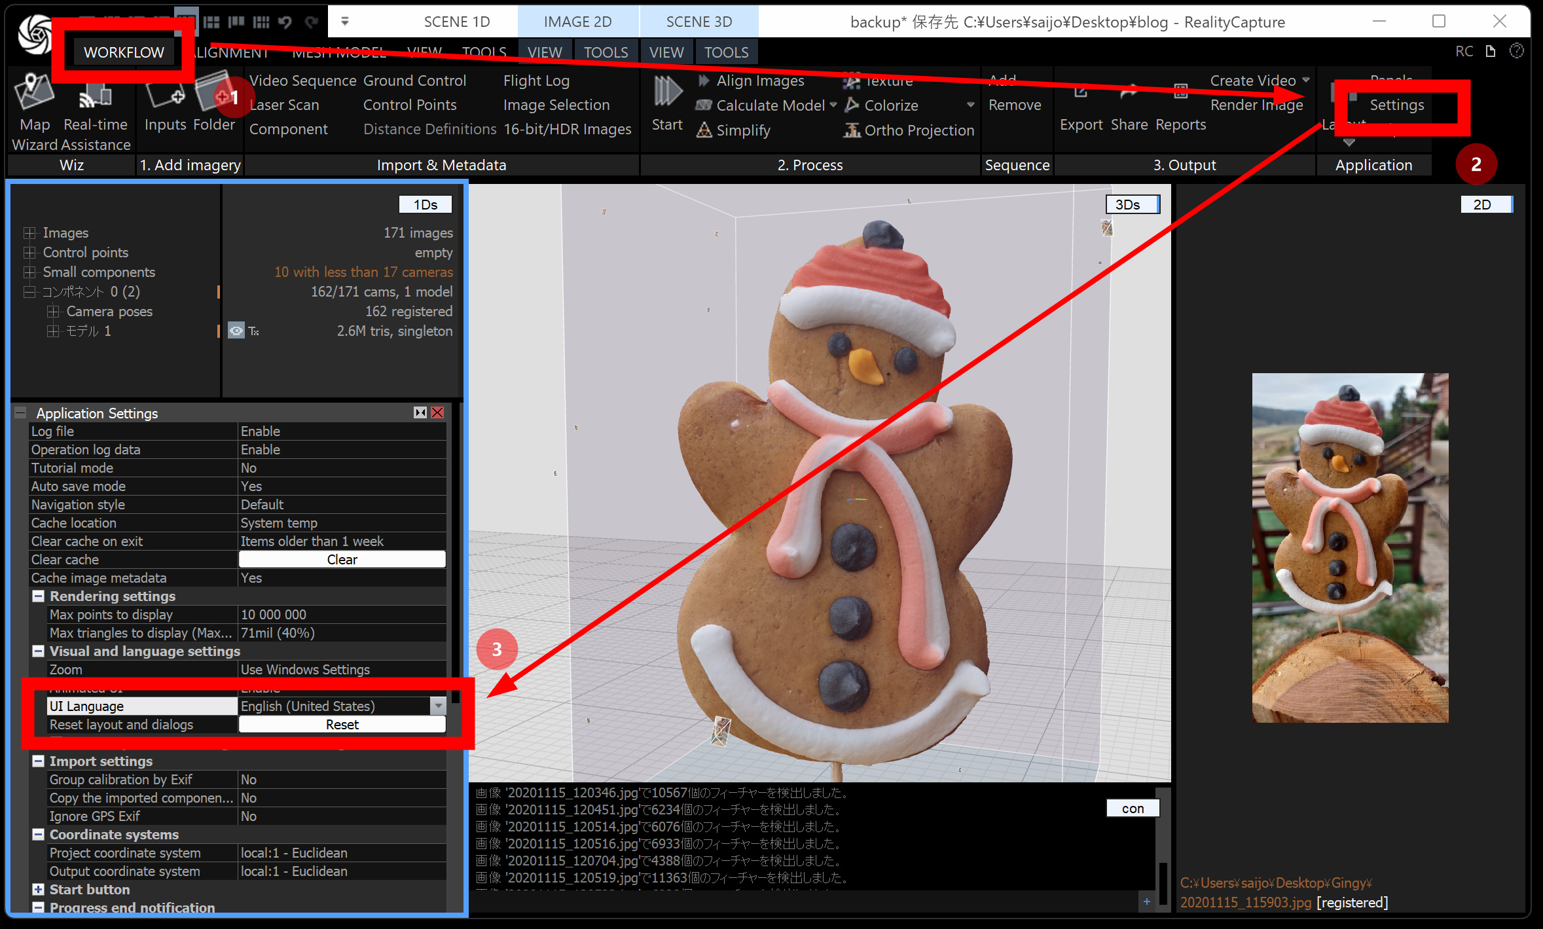Viewport: 1543px width, 929px height.
Task: Open the Calculate Model dropdown arrow
Action: click(833, 105)
